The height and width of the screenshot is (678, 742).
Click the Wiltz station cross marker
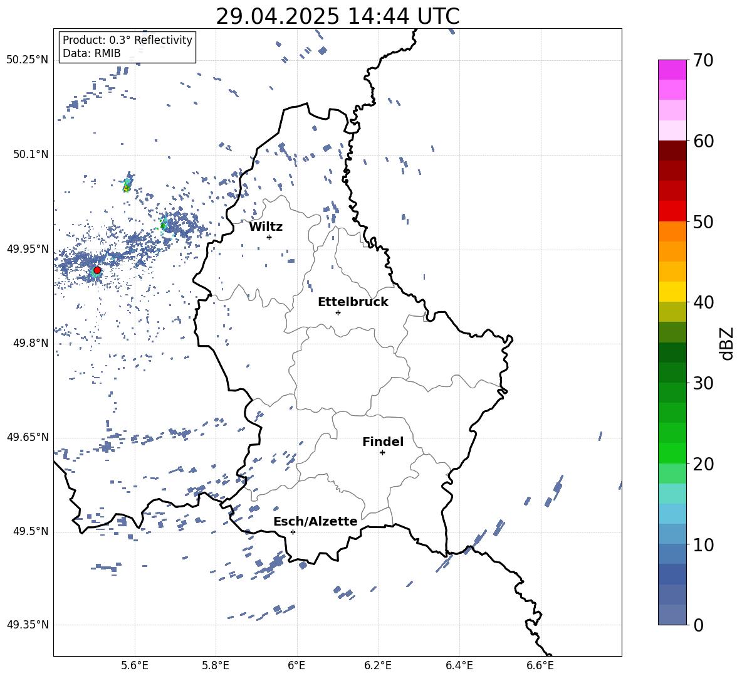tap(269, 237)
